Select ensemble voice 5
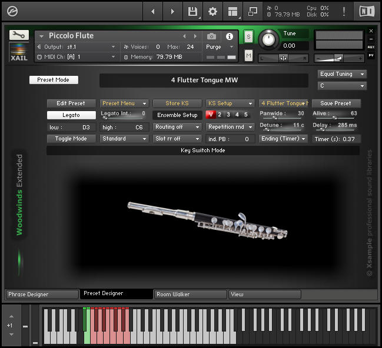Viewport: 382px width, 348px height. (x=246, y=115)
